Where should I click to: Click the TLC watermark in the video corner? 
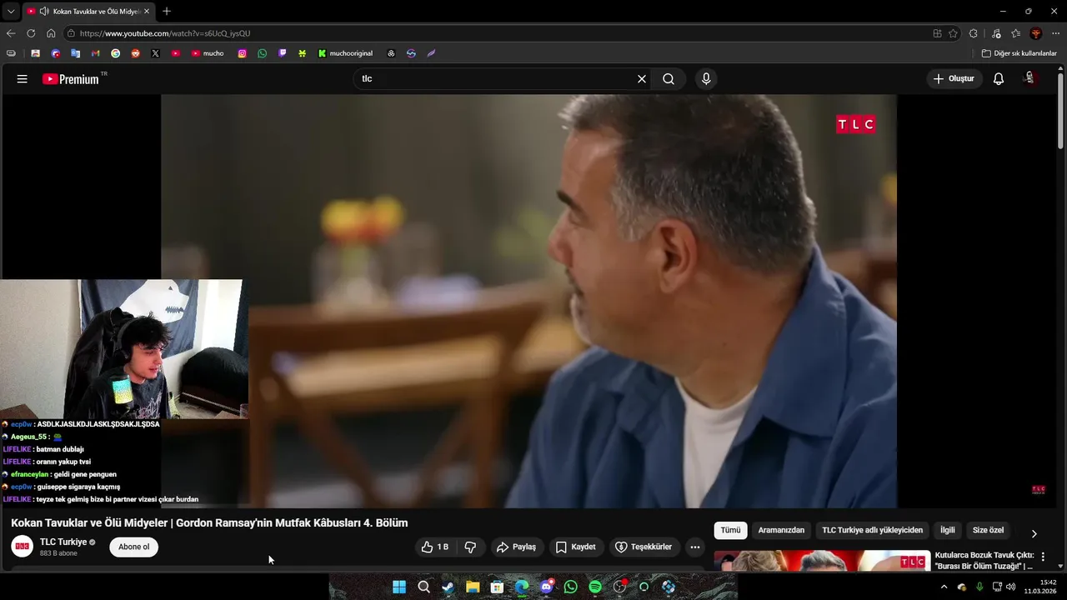click(x=1038, y=490)
